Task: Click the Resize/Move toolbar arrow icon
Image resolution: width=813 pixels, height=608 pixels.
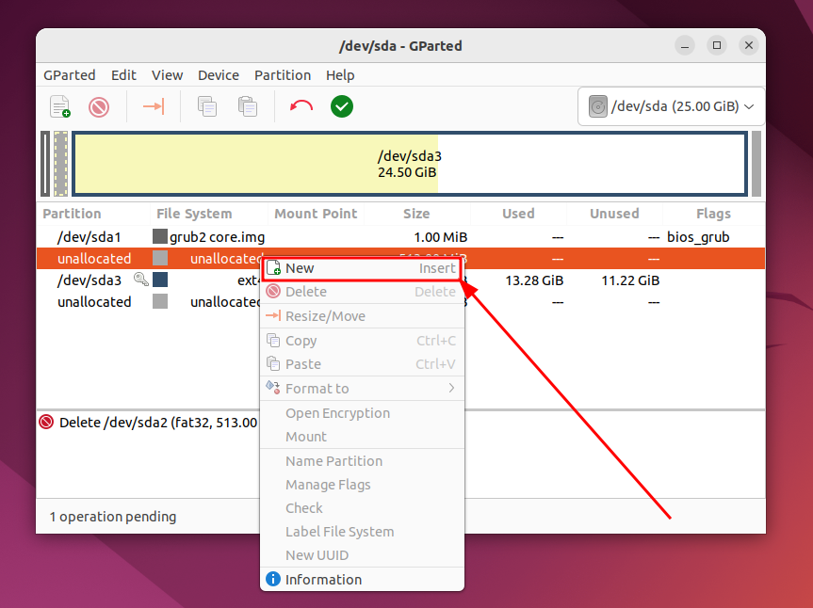Action: coord(154,106)
